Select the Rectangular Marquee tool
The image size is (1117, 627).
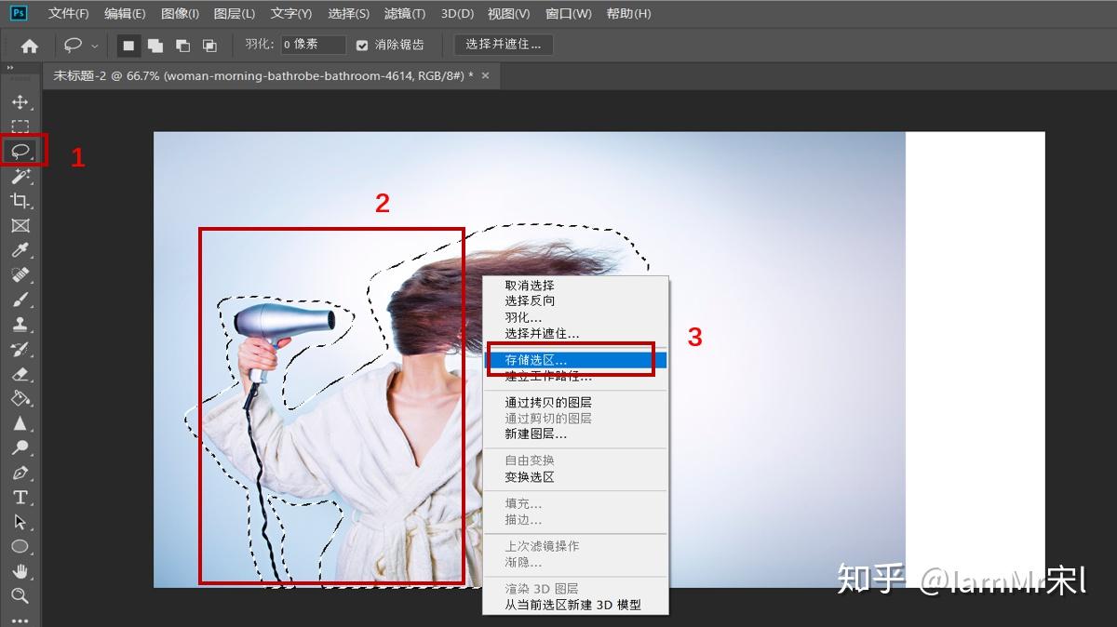(20, 127)
